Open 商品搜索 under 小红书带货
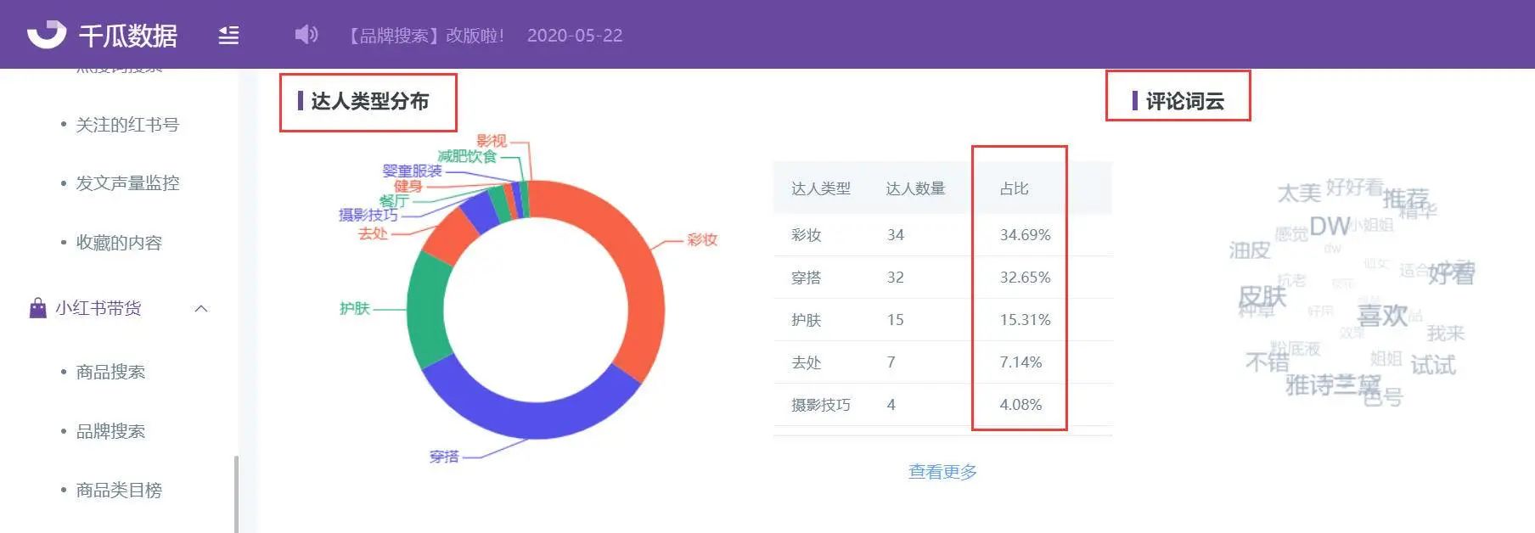 [x=110, y=372]
